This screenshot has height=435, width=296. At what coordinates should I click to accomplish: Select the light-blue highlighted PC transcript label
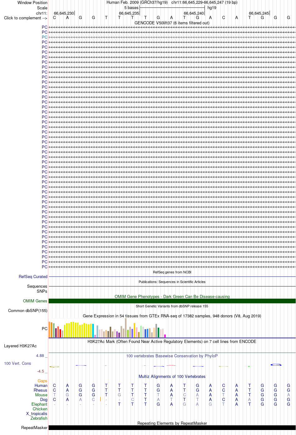[x=45, y=37]
